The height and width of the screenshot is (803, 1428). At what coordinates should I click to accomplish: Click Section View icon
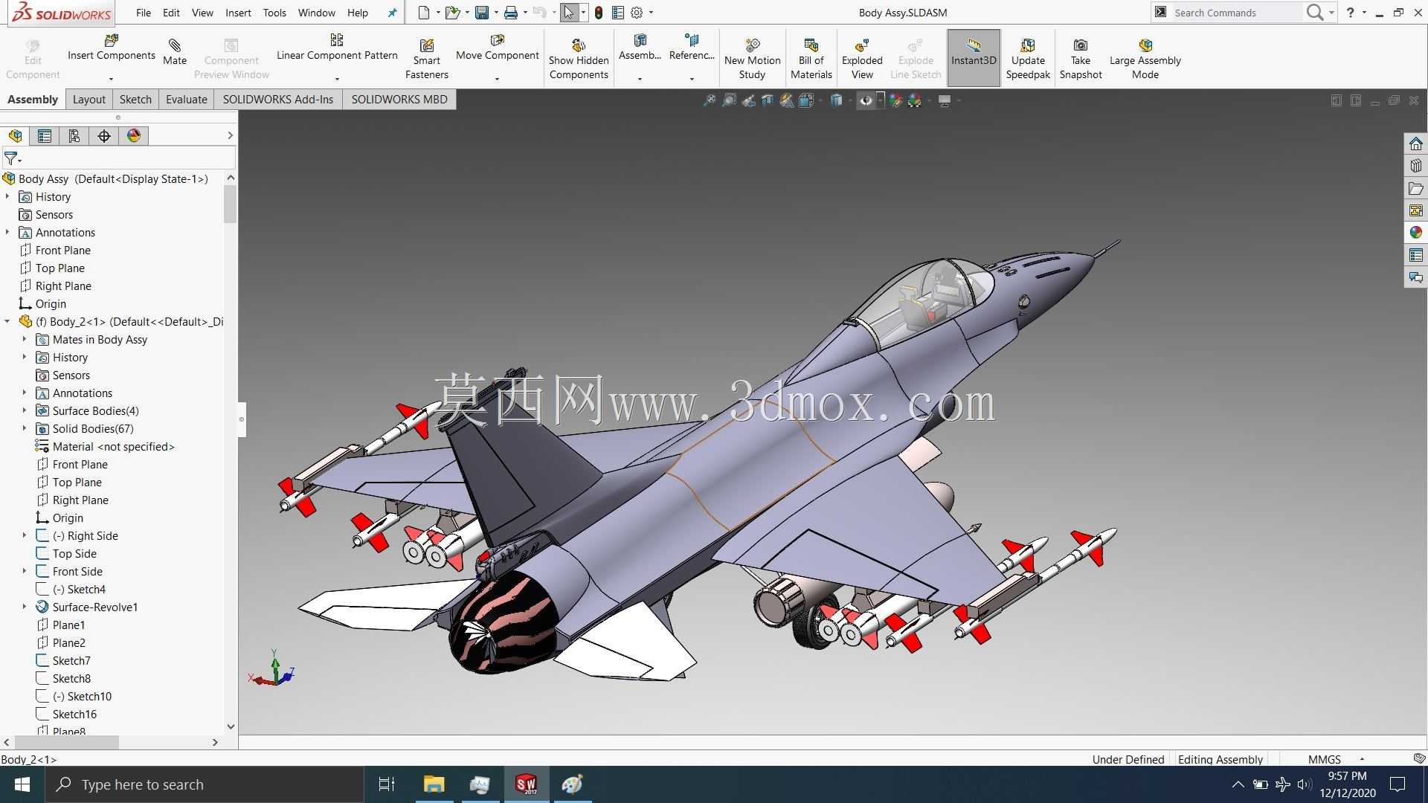pyautogui.click(x=768, y=100)
